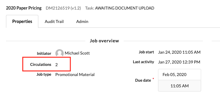The image size is (220, 110).
Task: Click the Promotional Material job type value
Action: click(75, 75)
